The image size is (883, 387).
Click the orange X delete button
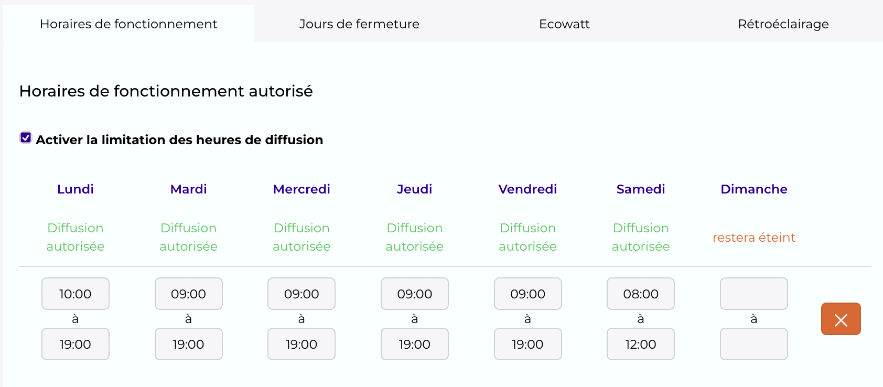(841, 319)
